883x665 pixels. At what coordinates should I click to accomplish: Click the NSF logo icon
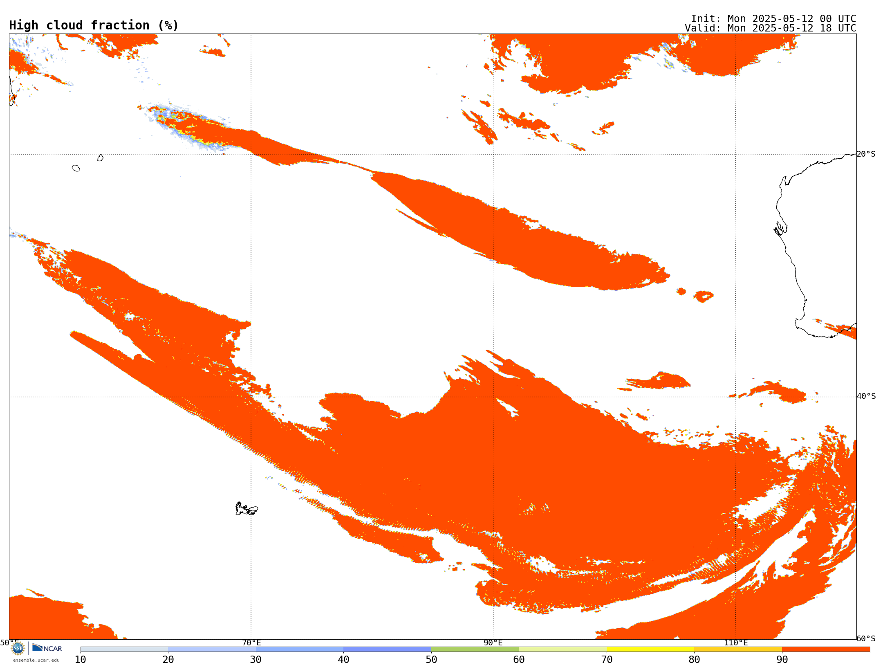[x=18, y=648]
